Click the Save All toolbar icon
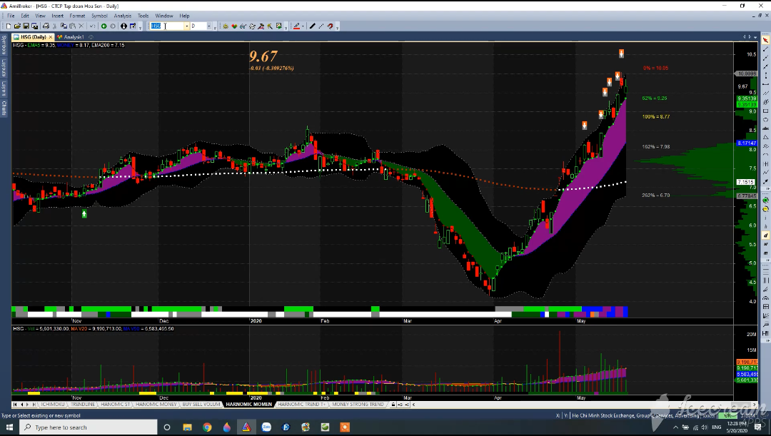The image size is (771, 436). [x=34, y=26]
